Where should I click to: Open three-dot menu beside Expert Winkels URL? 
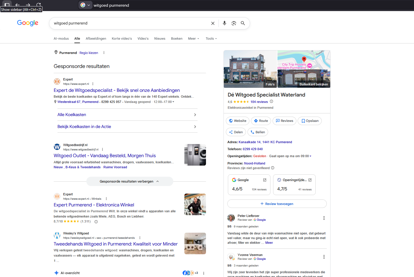pyautogui.click(x=106, y=199)
